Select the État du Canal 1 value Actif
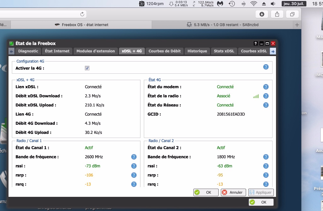This screenshot has height=211, width=323. [x=89, y=148]
